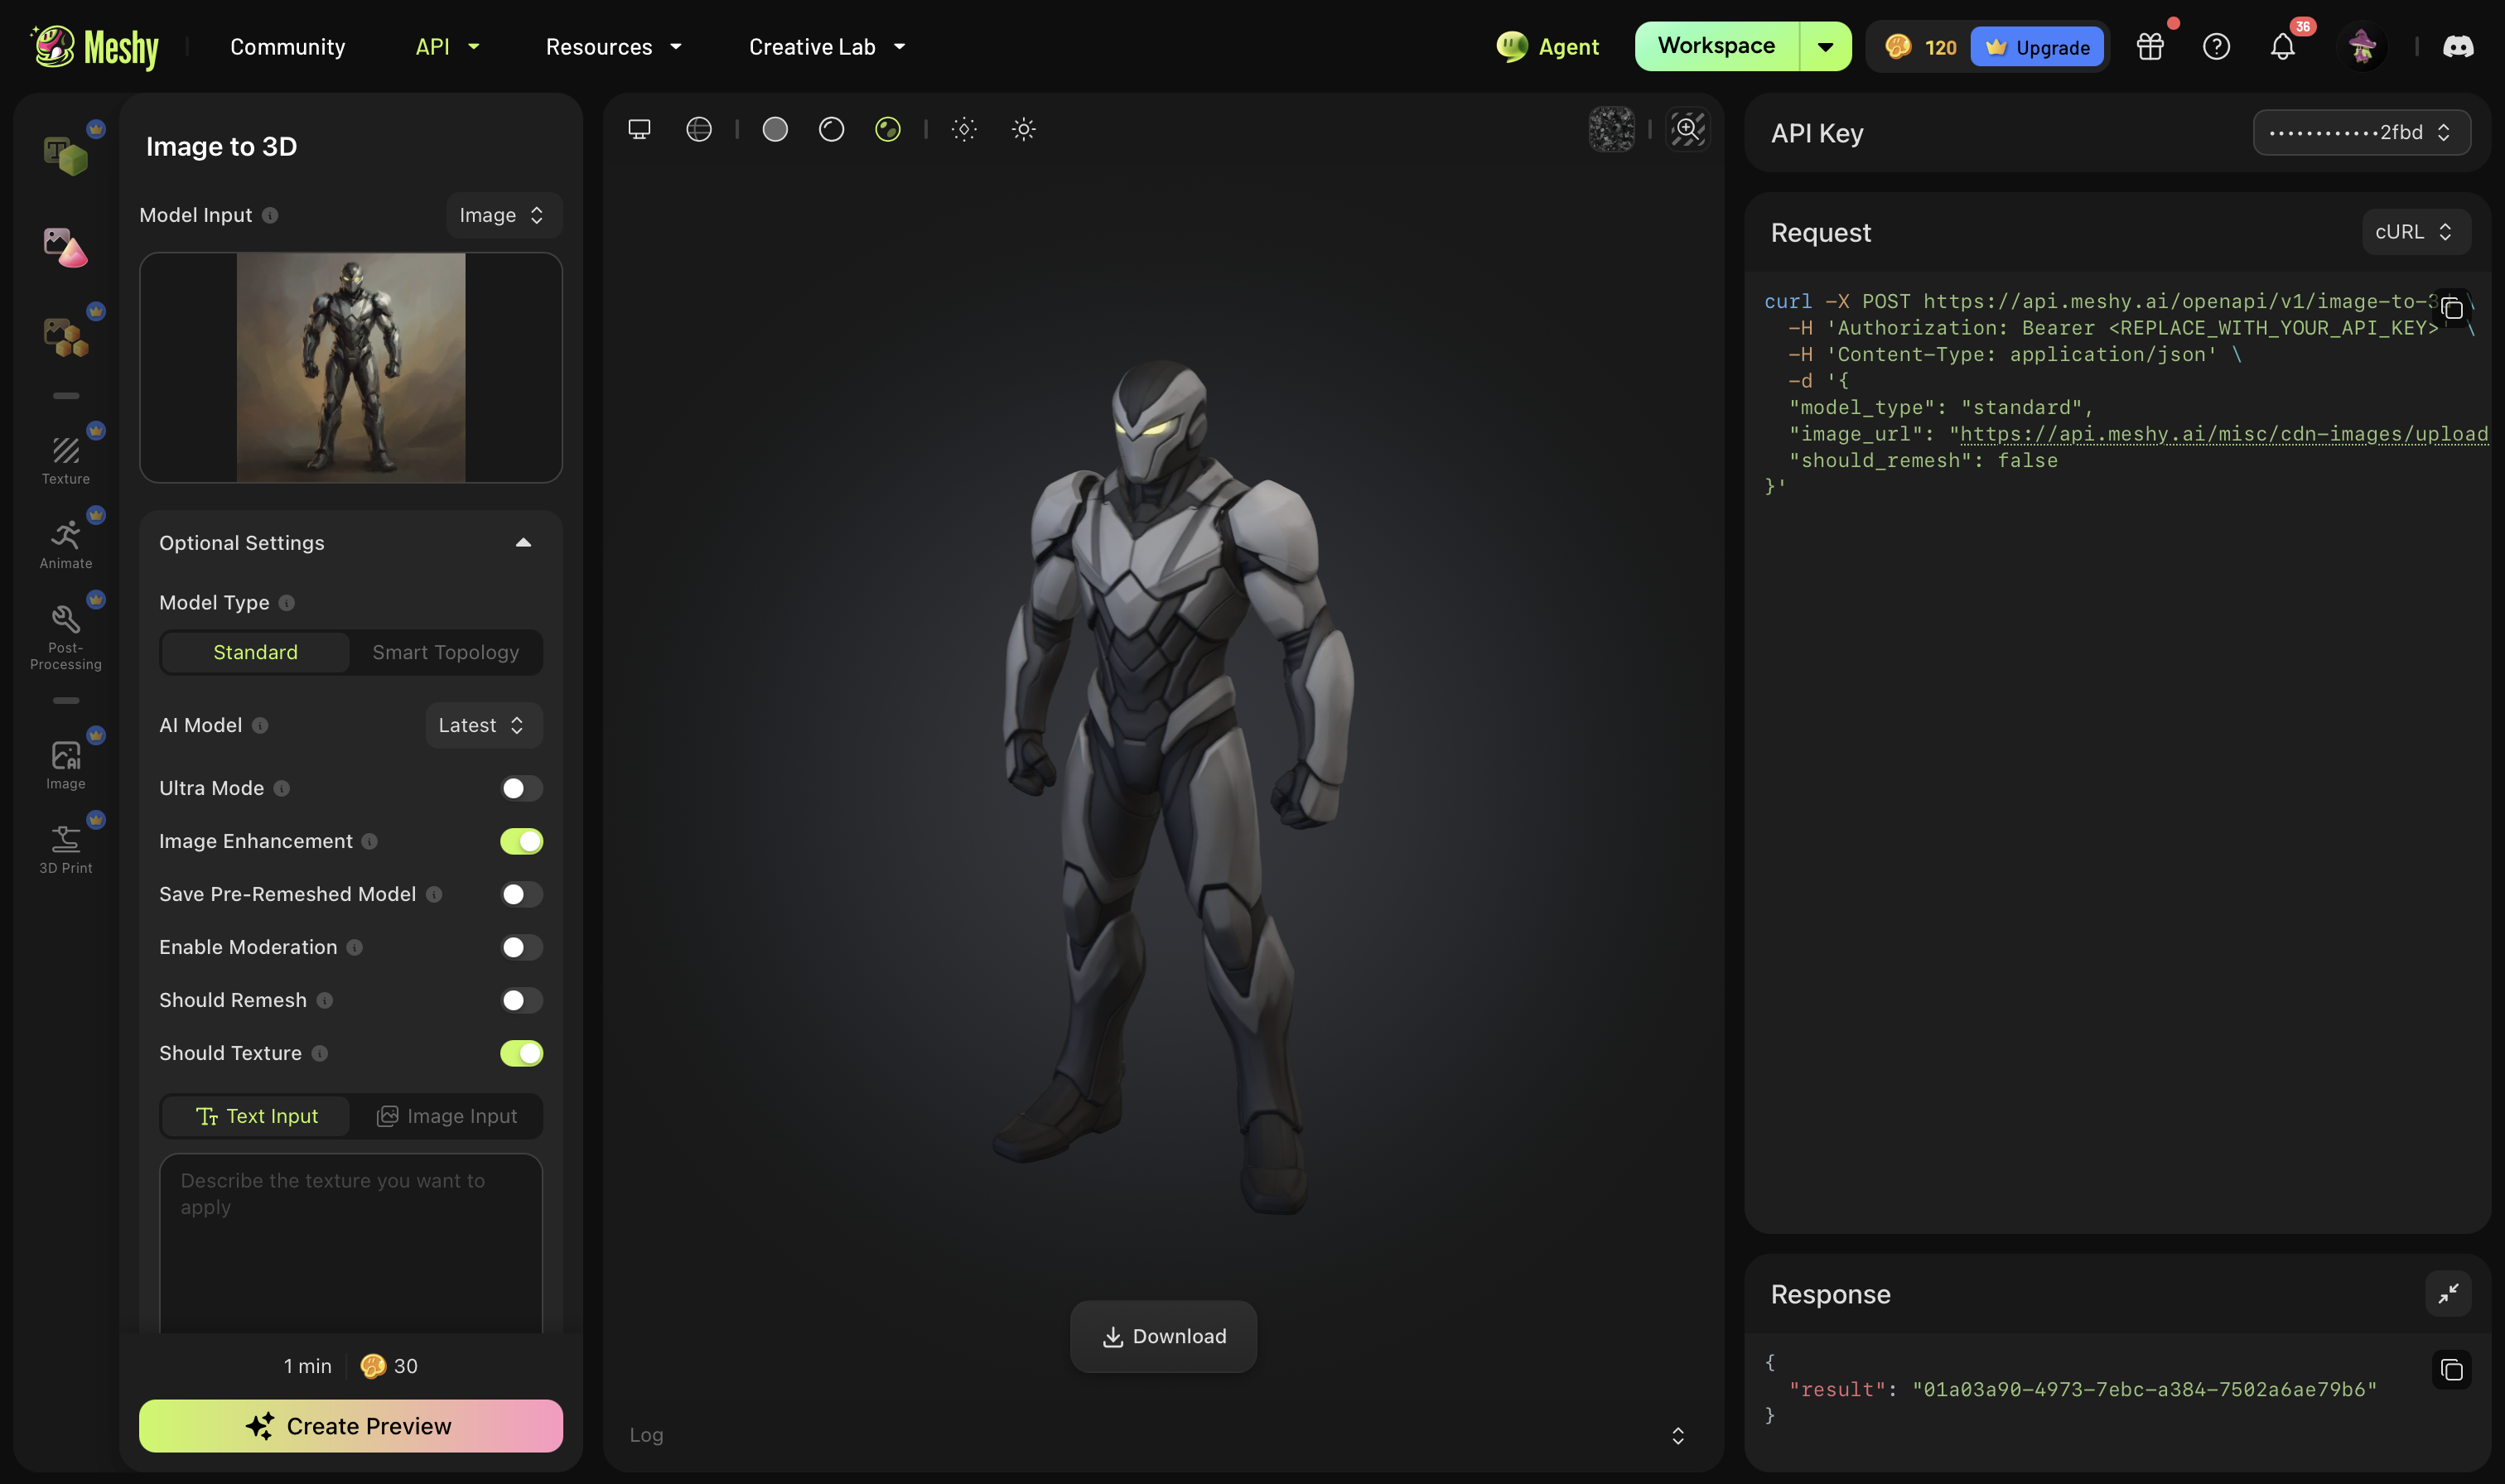Open API menu dropdown
The width and height of the screenshot is (2505, 1484).
447,47
